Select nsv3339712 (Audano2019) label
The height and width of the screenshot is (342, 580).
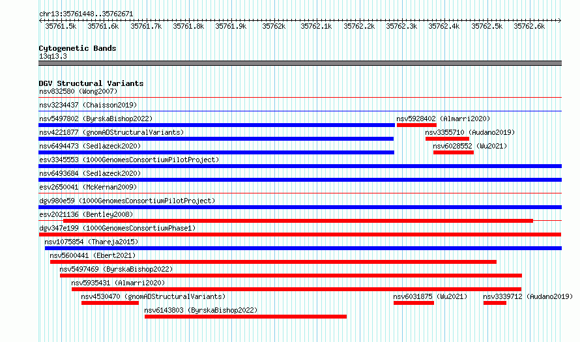click(528, 296)
